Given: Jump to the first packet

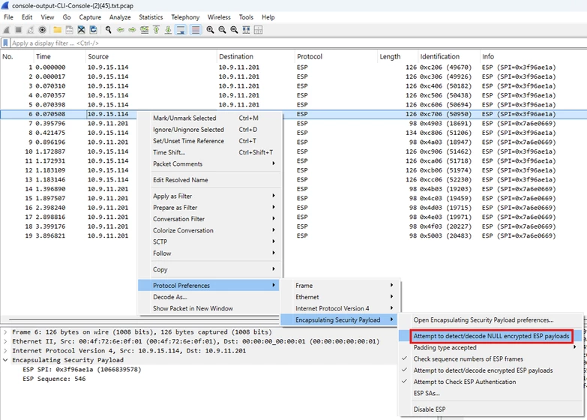Looking at the screenshot, I should [157, 30].
